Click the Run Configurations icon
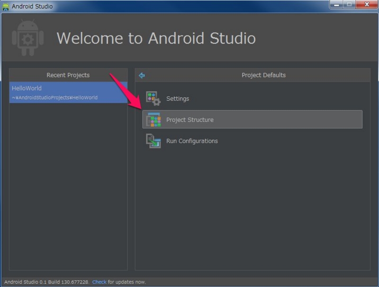Screen dimensions: 379x287 (x=153, y=141)
